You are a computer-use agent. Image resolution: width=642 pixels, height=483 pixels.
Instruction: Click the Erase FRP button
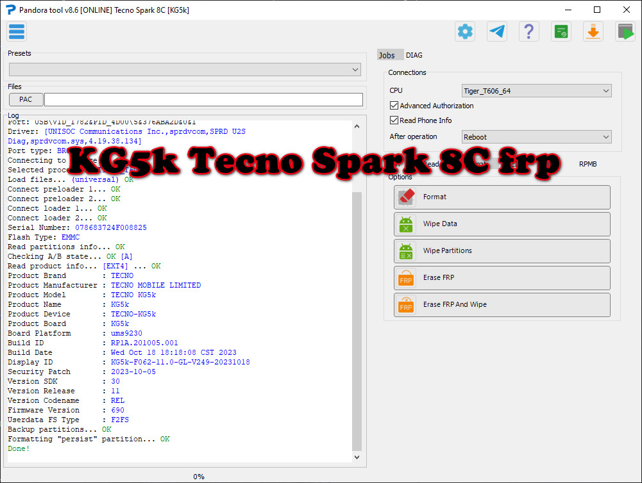502,278
